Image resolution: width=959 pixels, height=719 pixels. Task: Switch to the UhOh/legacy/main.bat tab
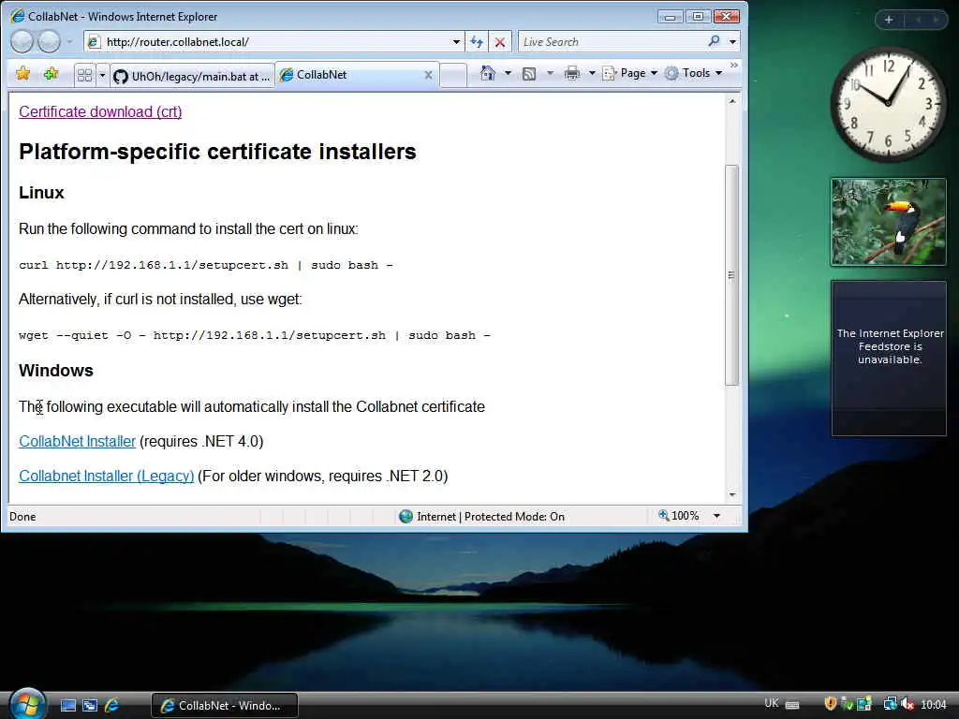(x=191, y=76)
